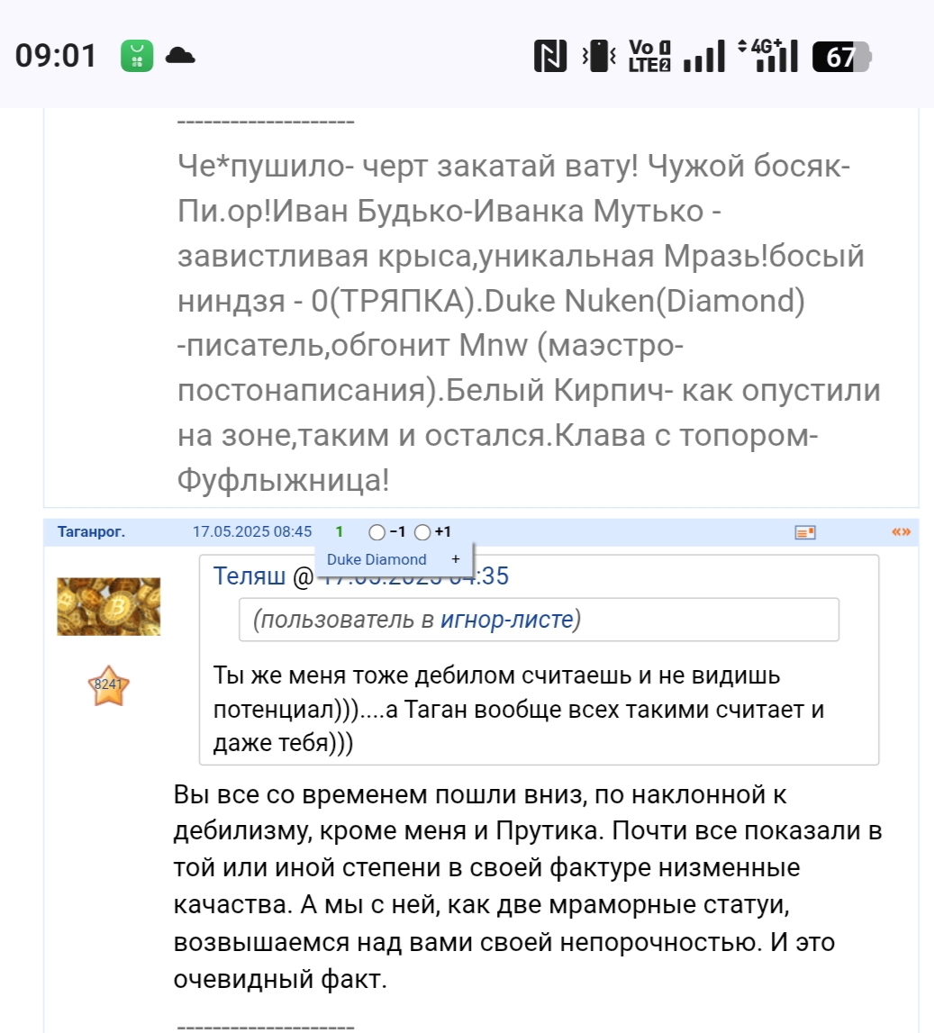The height and width of the screenshot is (1033, 934).
Task: Tap the green app notification icon
Action: click(x=137, y=57)
